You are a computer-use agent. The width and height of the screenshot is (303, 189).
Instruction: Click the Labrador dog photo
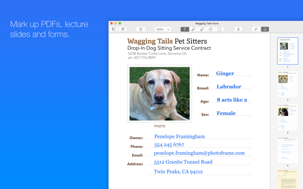coord(159,94)
